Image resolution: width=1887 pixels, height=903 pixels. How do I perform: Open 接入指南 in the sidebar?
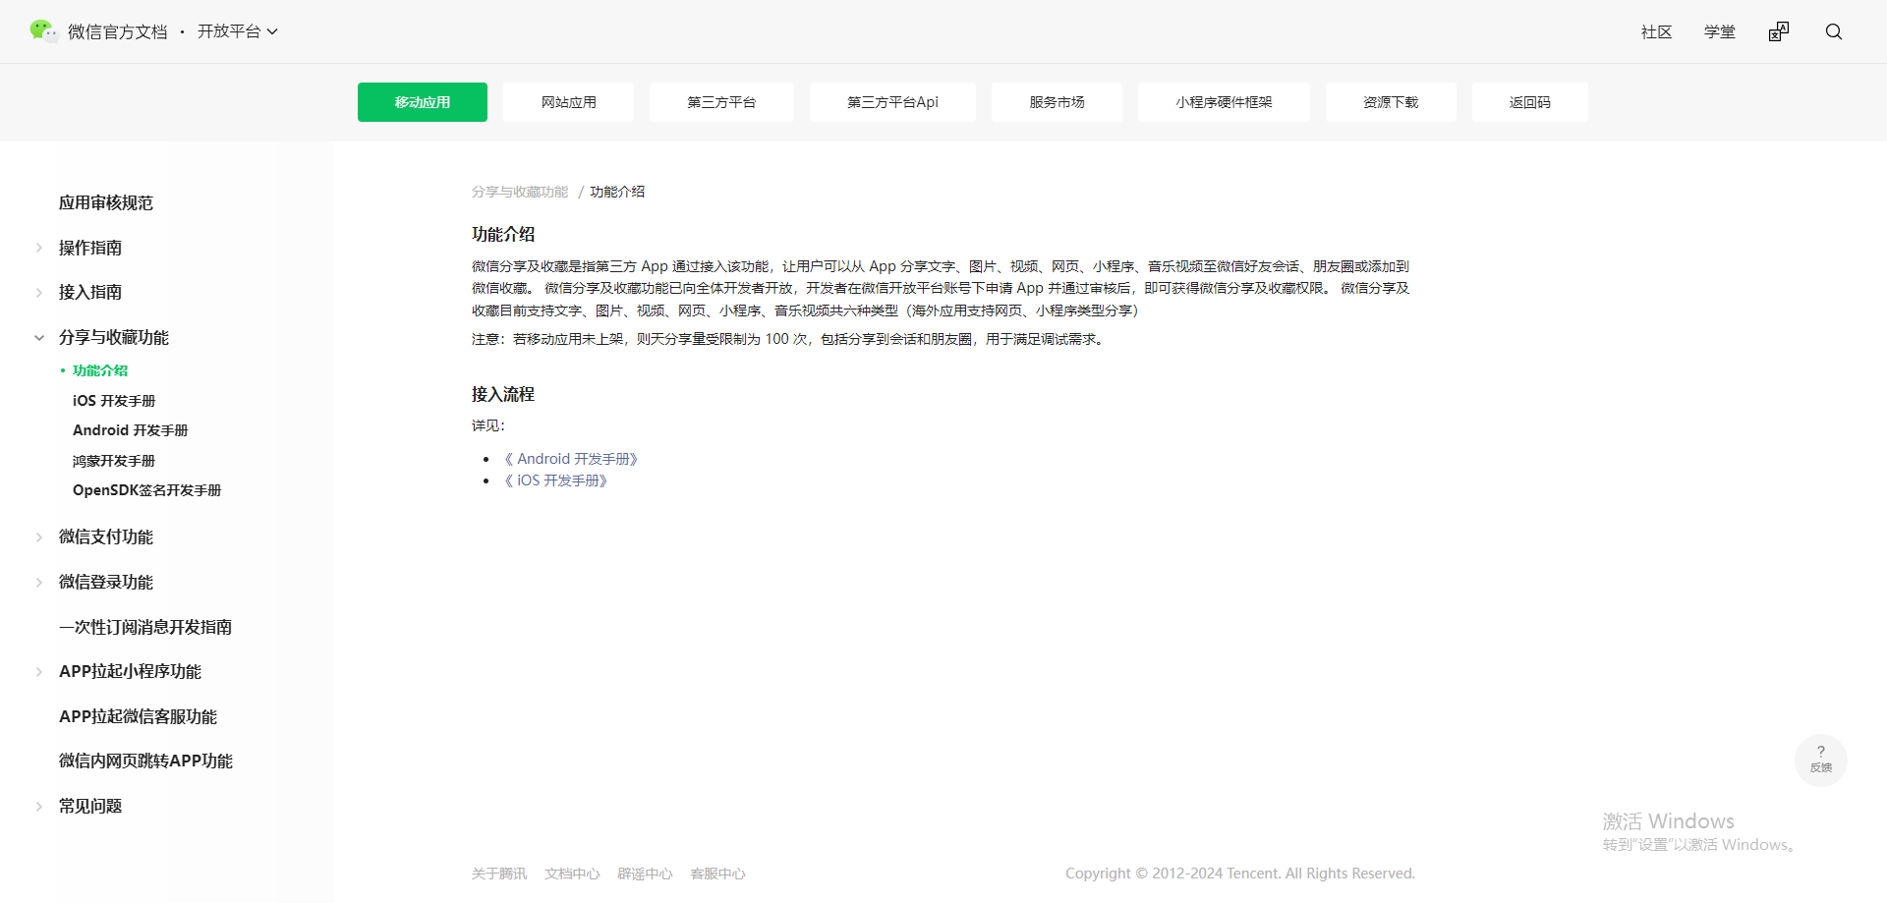pos(90,292)
